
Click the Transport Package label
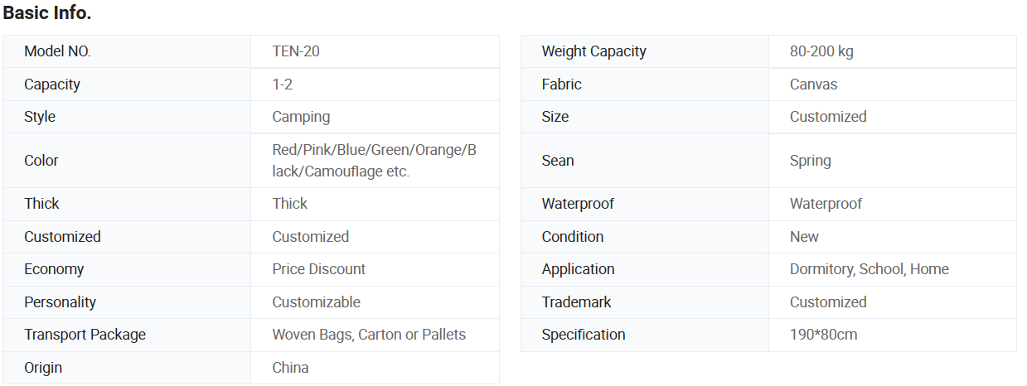point(85,335)
